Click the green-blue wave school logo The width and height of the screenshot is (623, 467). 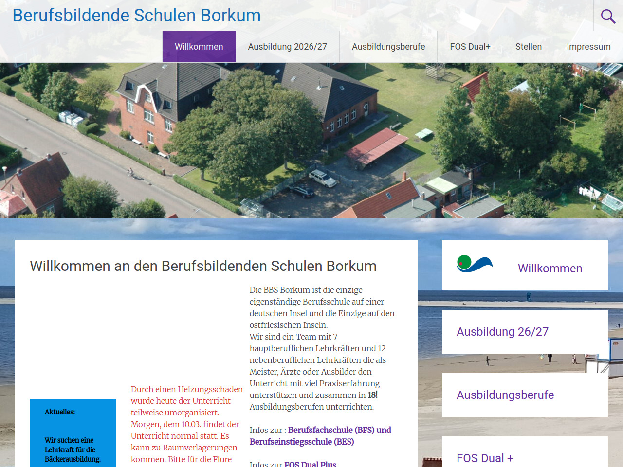[x=475, y=264]
